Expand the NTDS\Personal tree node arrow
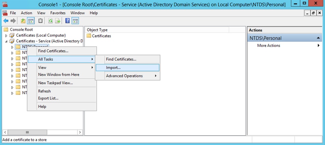325x145 pixels. [x=12, y=47]
